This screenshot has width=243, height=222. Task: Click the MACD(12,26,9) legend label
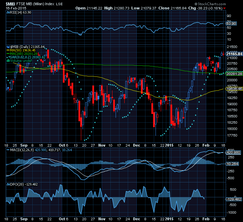click(x=22, y=150)
